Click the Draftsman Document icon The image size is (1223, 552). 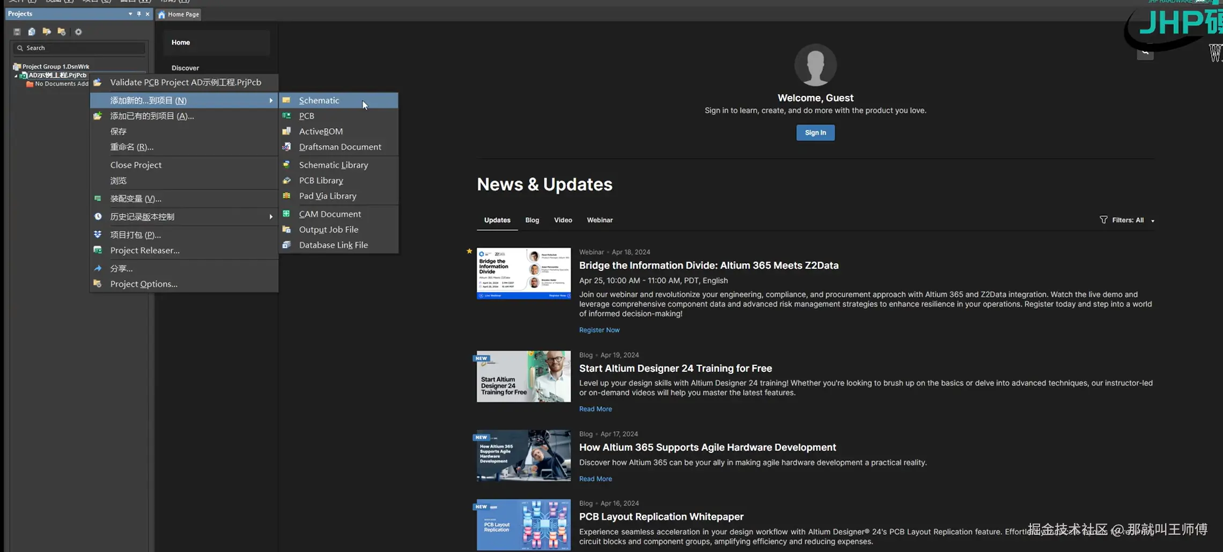click(x=287, y=147)
